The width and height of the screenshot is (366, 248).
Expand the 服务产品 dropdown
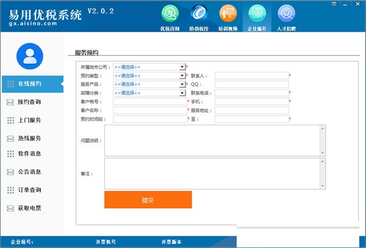182,84
